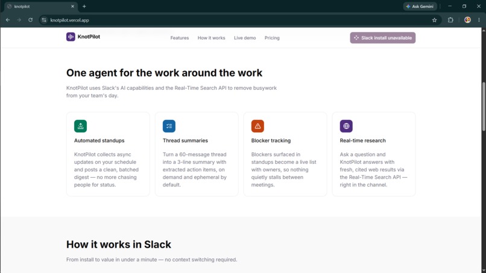
Task: Click heading How it works in Slack
Action: (x=119, y=245)
